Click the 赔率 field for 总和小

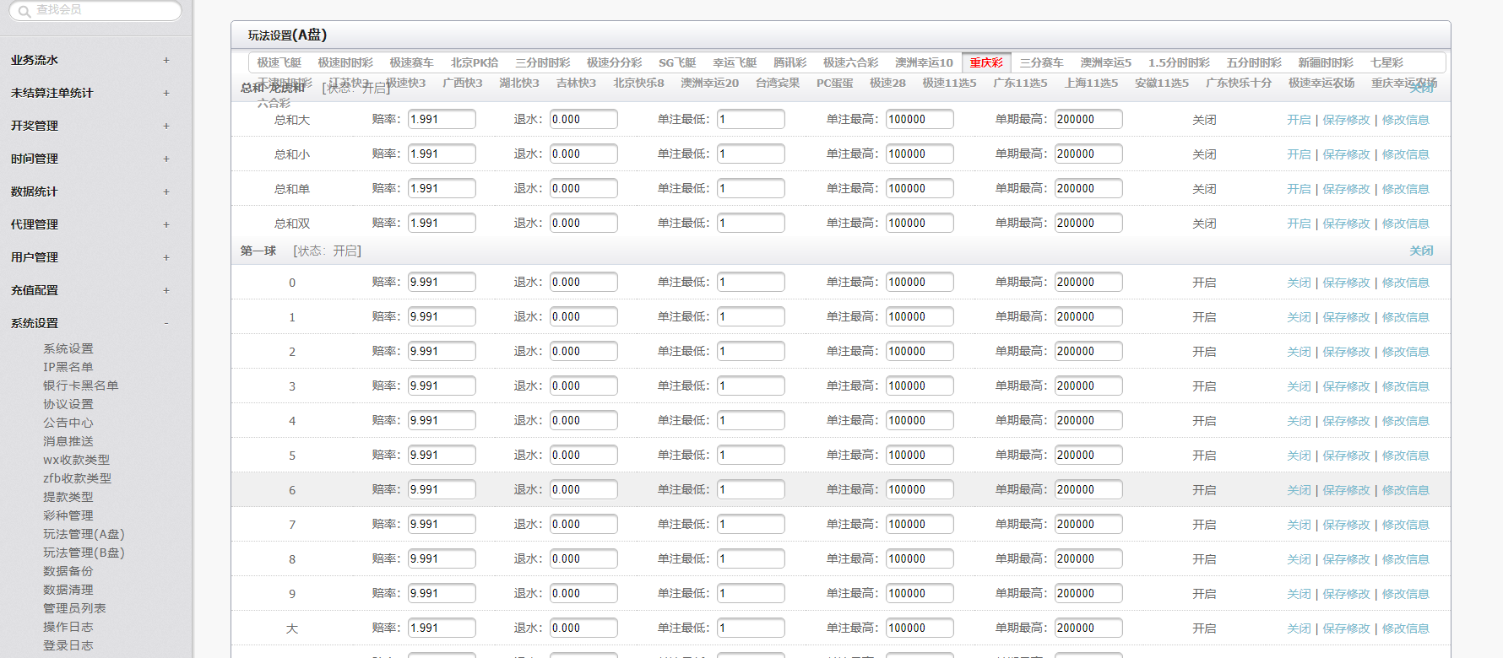pyautogui.click(x=442, y=154)
